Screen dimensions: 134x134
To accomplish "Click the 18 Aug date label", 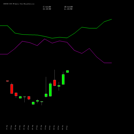I will pos(7,127).
